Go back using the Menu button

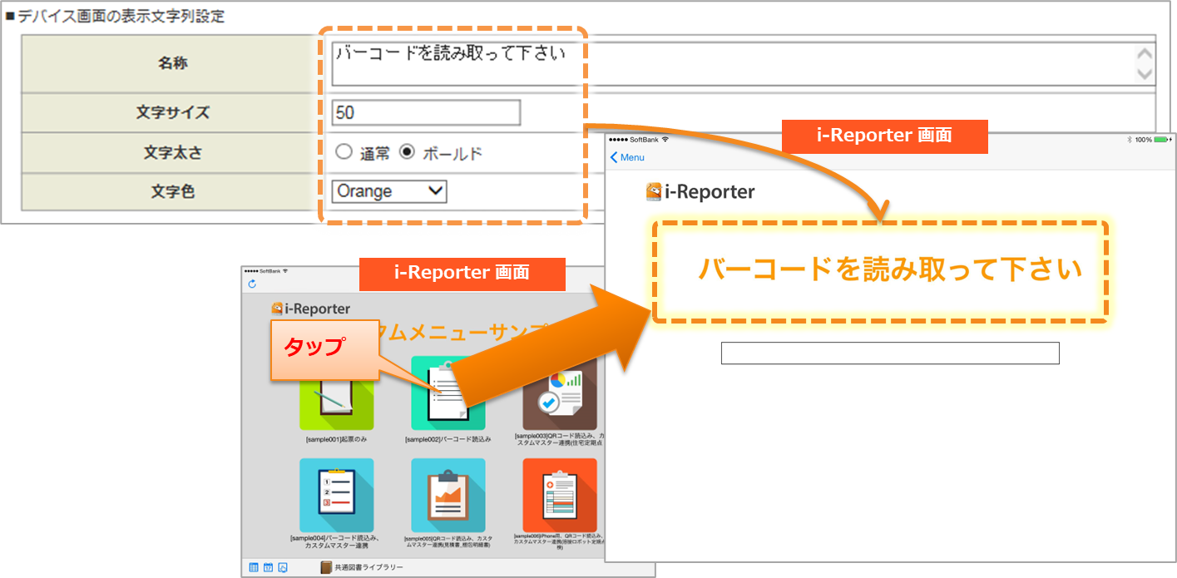point(627,157)
